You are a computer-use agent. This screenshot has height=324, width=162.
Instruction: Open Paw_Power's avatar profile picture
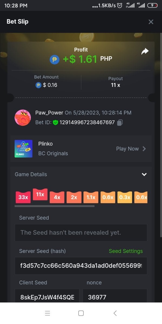(x=23, y=118)
